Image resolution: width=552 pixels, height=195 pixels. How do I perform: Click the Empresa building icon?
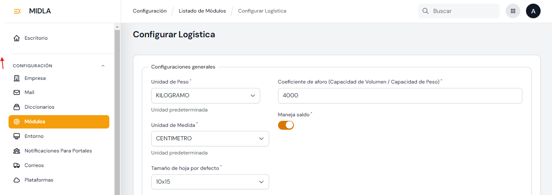(17, 78)
